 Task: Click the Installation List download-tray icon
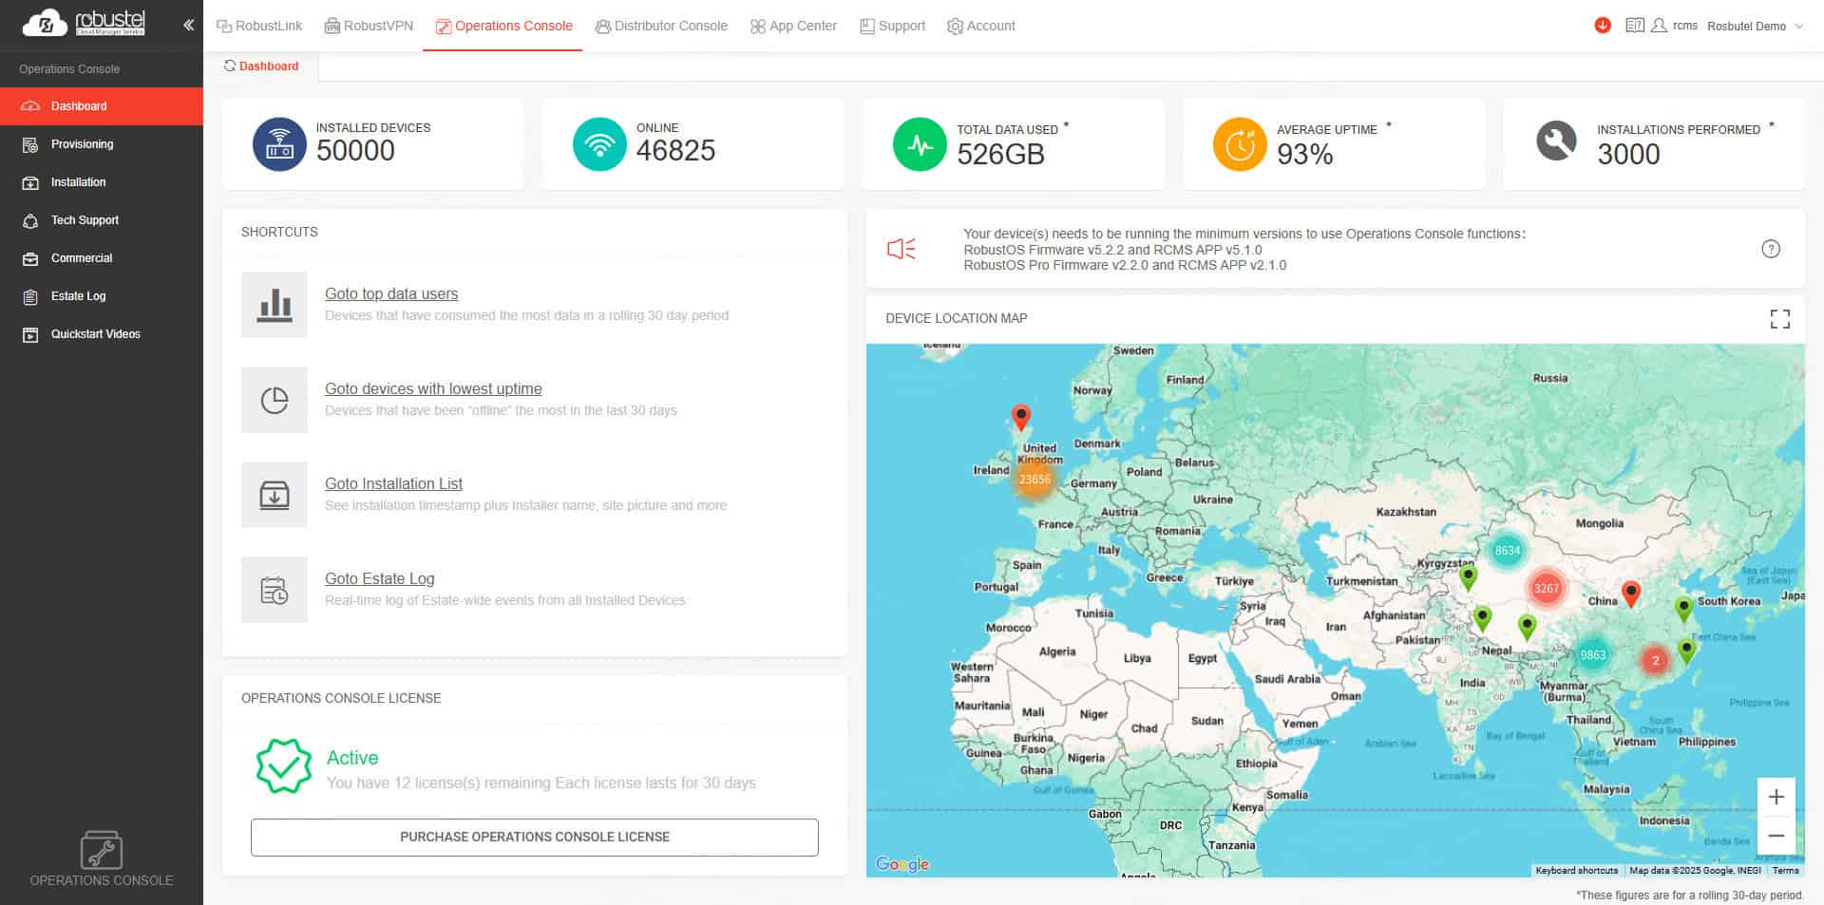click(x=275, y=495)
